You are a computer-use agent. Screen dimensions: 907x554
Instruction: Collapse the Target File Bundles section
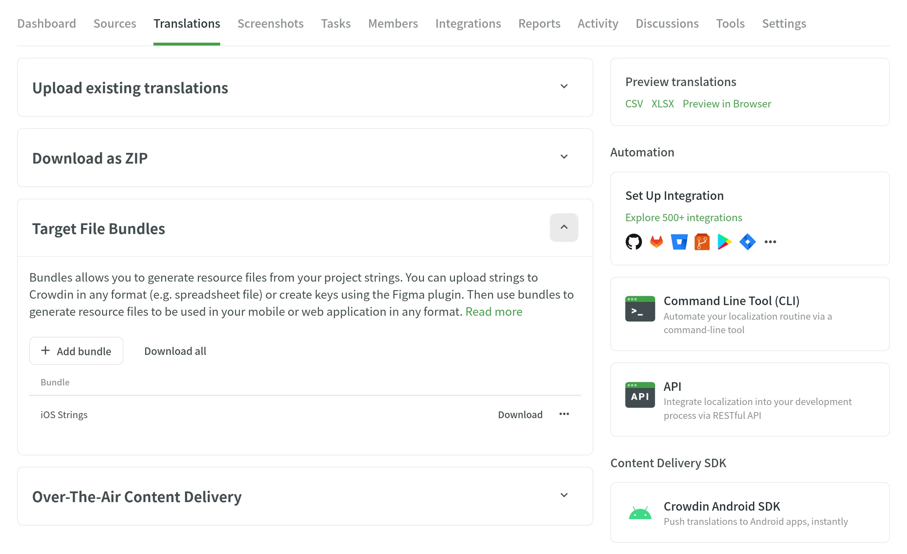click(x=563, y=228)
